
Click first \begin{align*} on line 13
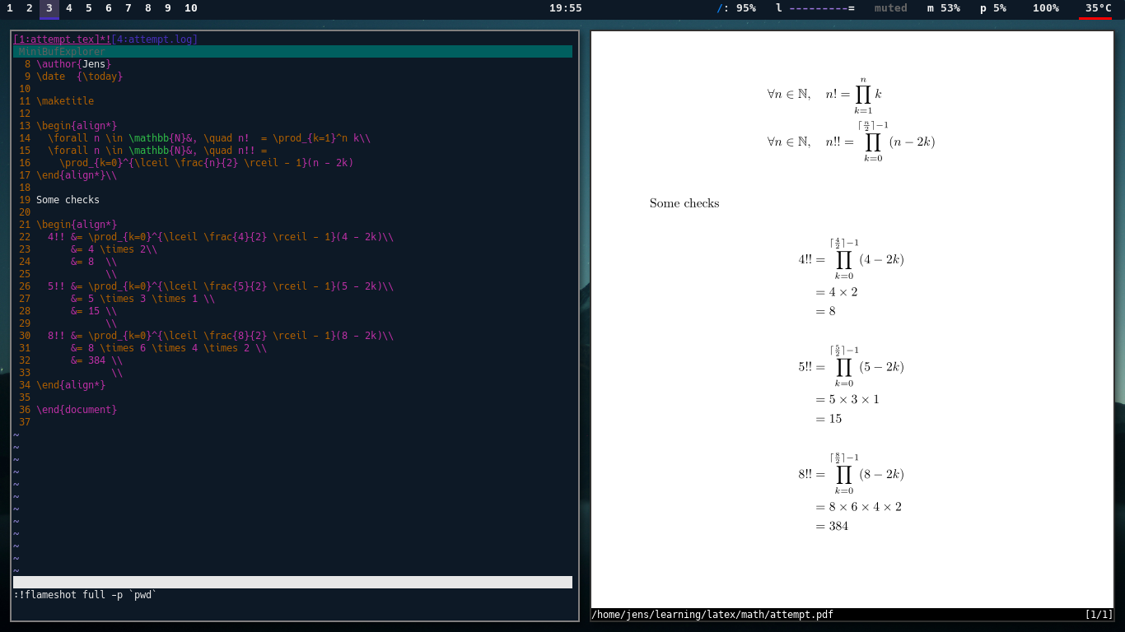(x=77, y=125)
